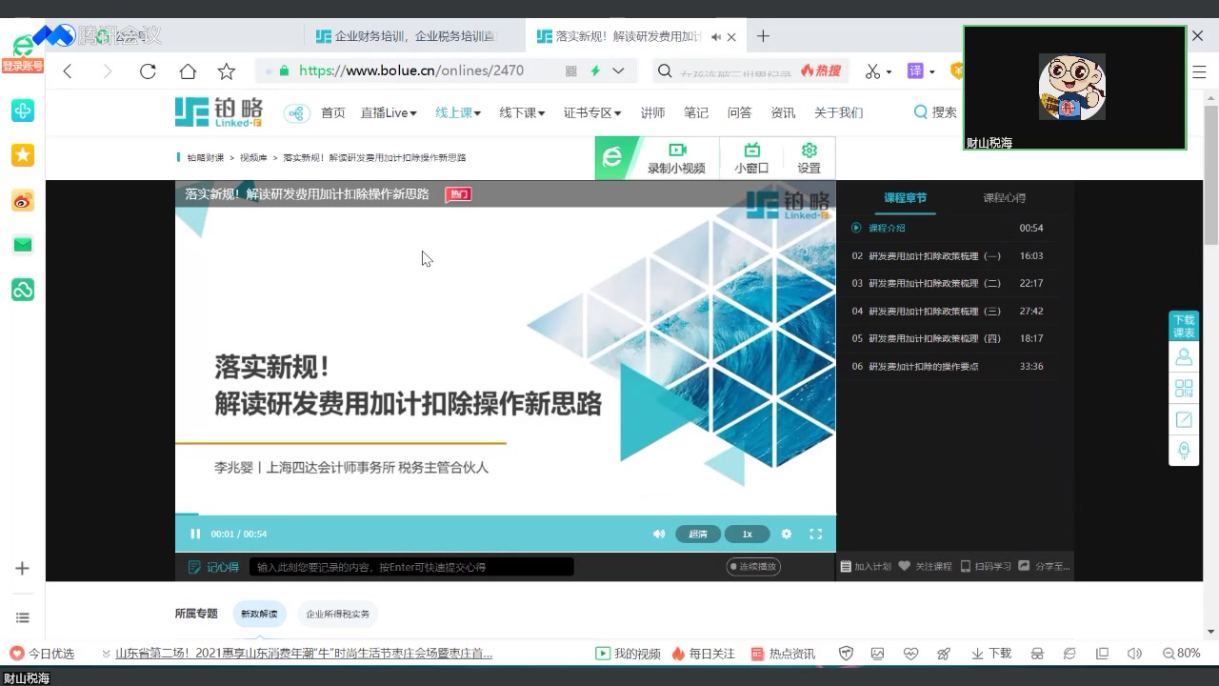The height and width of the screenshot is (686, 1219).
Task: Click 加入计划 below chapter list
Action: pos(866,566)
